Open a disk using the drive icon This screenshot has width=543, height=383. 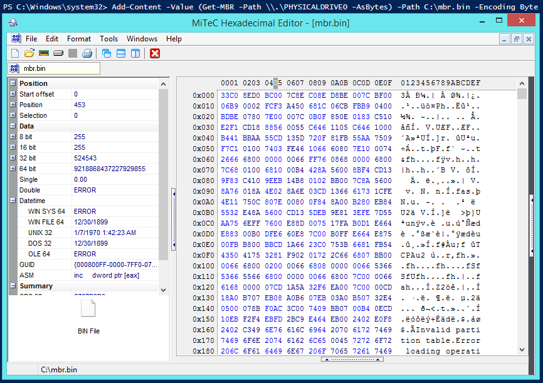tap(58, 53)
